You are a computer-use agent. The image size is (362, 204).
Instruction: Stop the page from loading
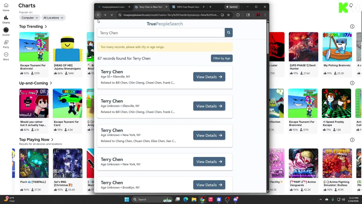(112, 15)
